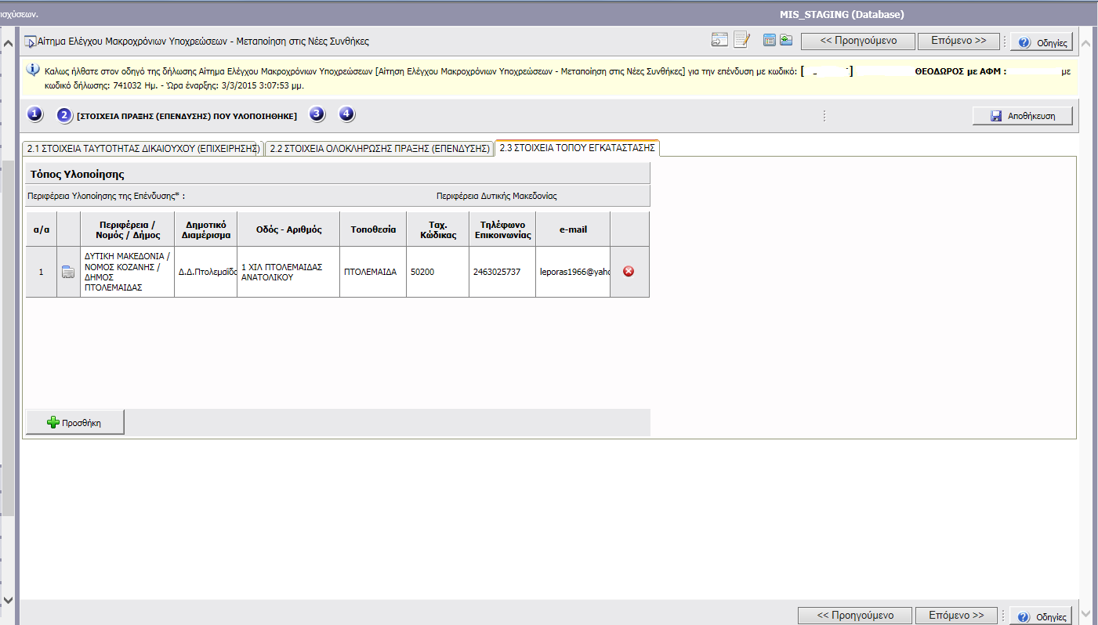Viewport: 1098px width, 625px height.
Task: Click the left panel scroll down arrow
Action: coord(9,599)
